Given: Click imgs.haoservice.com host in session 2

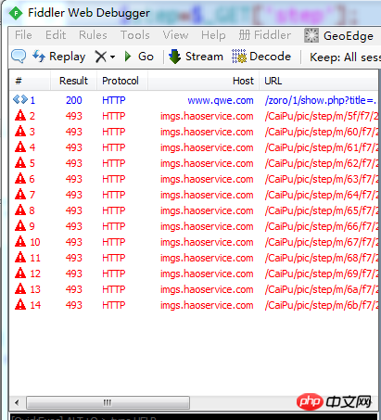Looking at the screenshot, I should point(207,116).
